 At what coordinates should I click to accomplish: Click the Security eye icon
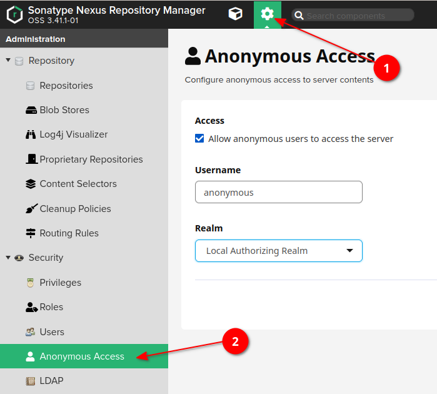(x=19, y=258)
